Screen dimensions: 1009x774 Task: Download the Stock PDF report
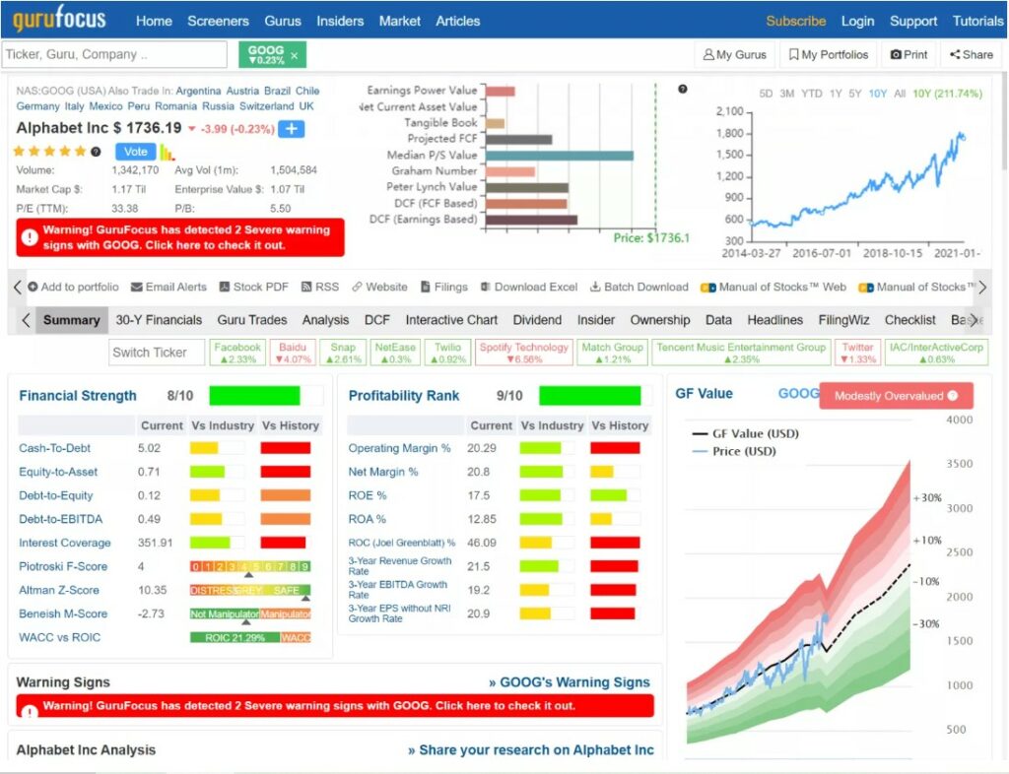tap(256, 287)
